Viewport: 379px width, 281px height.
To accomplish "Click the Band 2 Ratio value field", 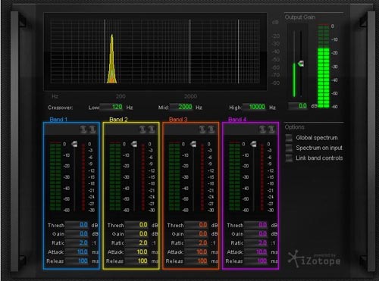I will [136, 243].
